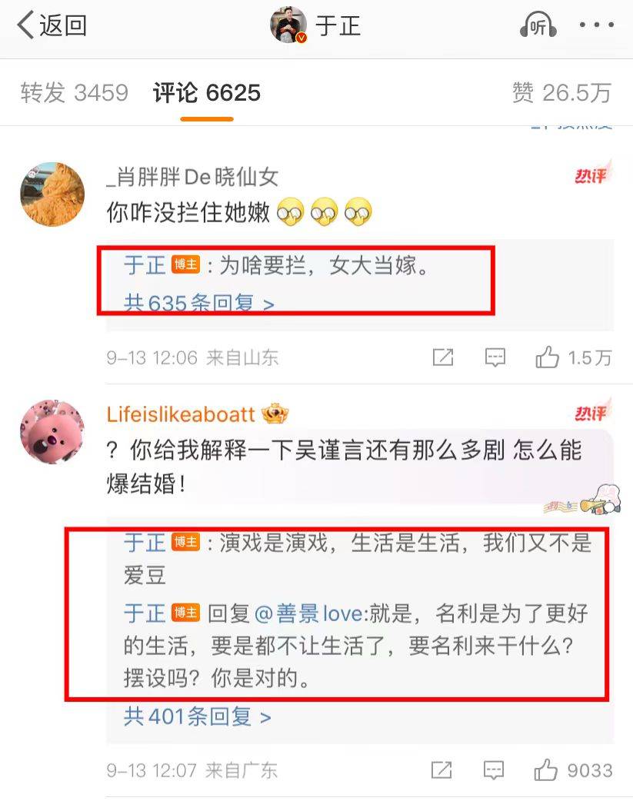Tap the reply bubble icon on first comment
633x801 pixels.
click(x=495, y=357)
